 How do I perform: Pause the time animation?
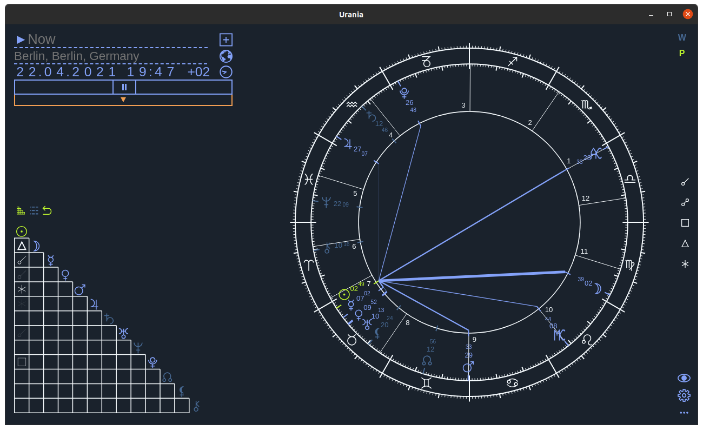click(124, 87)
